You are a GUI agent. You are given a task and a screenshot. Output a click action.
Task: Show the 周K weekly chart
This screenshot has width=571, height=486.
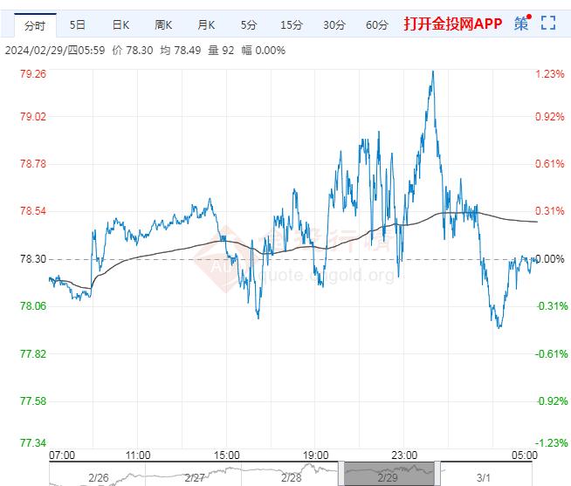[163, 24]
